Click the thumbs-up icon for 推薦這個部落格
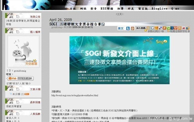This screenshot has width=194, height=122. (x=169, y=31)
